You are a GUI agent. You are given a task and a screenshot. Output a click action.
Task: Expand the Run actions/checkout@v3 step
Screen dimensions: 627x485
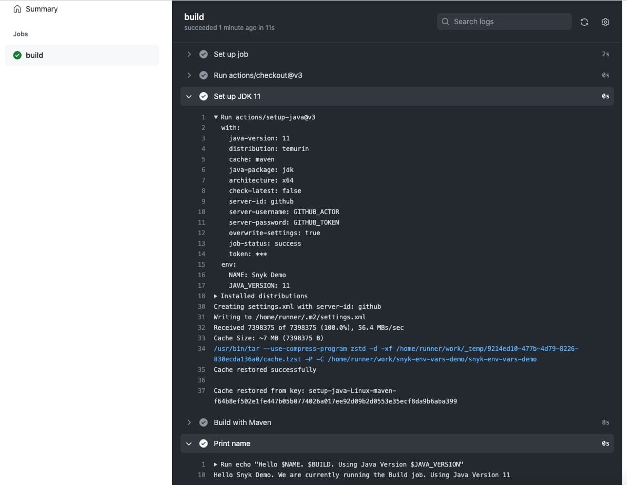click(189, 75)
